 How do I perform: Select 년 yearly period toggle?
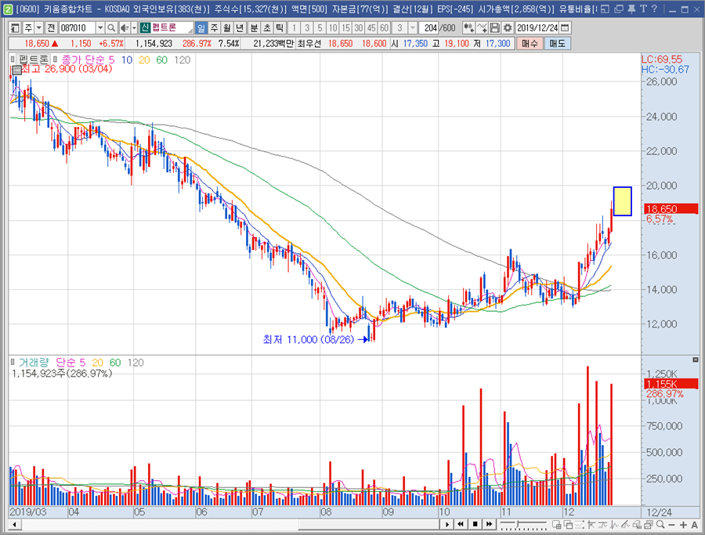(x=240, y=28)
